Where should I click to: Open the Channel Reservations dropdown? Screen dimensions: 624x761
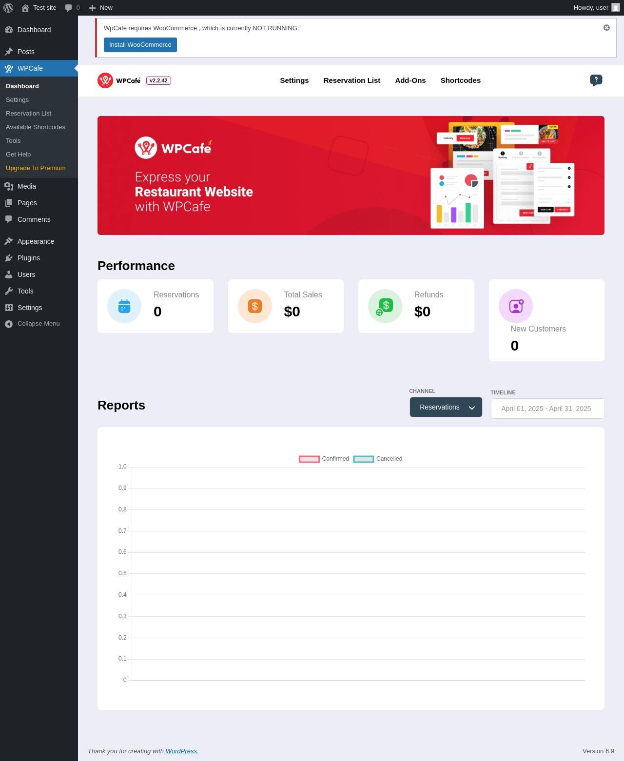coord(446,407)
